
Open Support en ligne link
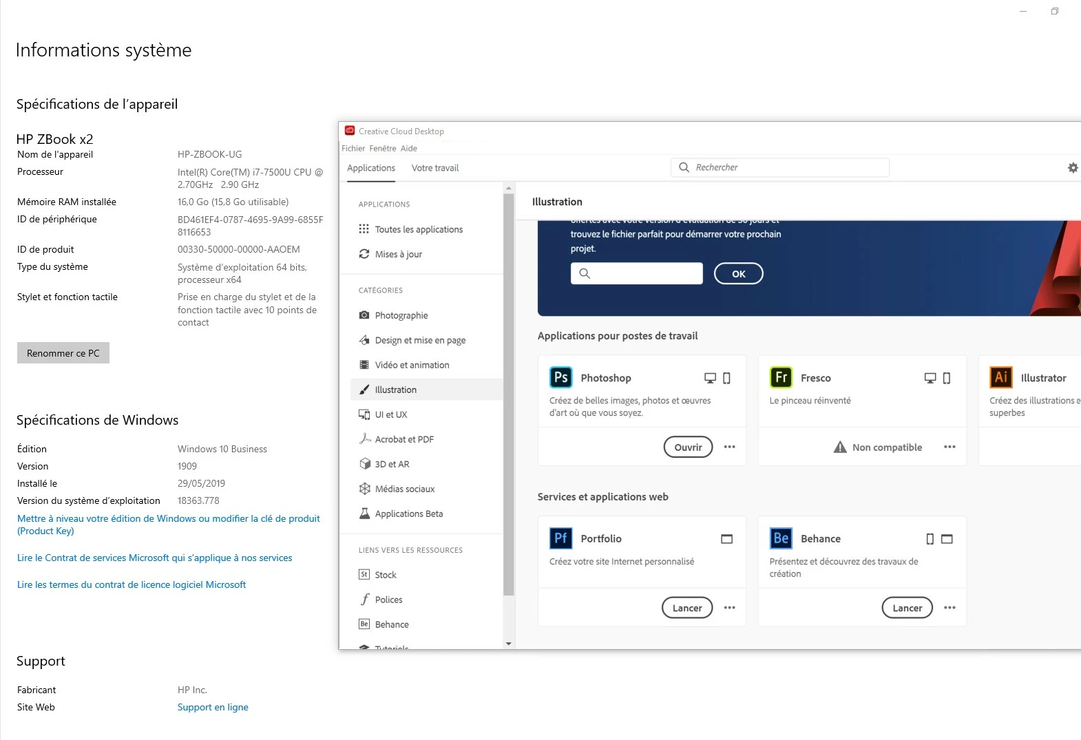click(213, 707)
